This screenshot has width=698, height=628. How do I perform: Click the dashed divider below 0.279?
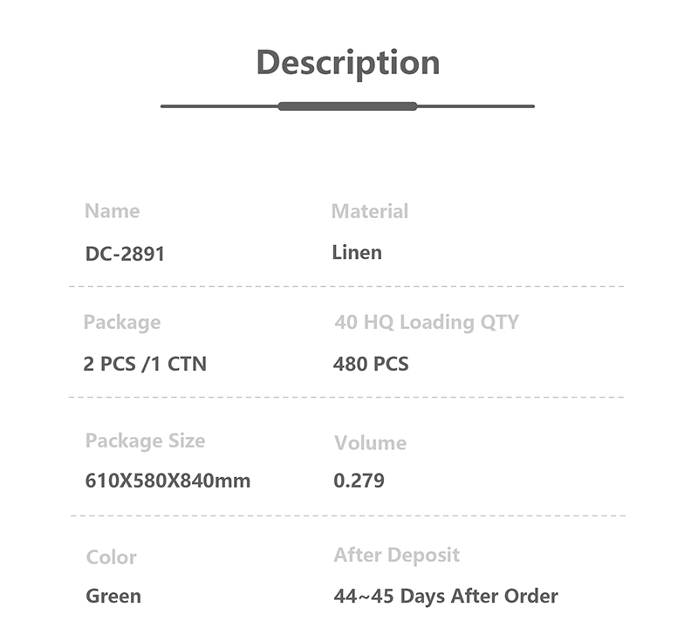click(x=348, y=516)
